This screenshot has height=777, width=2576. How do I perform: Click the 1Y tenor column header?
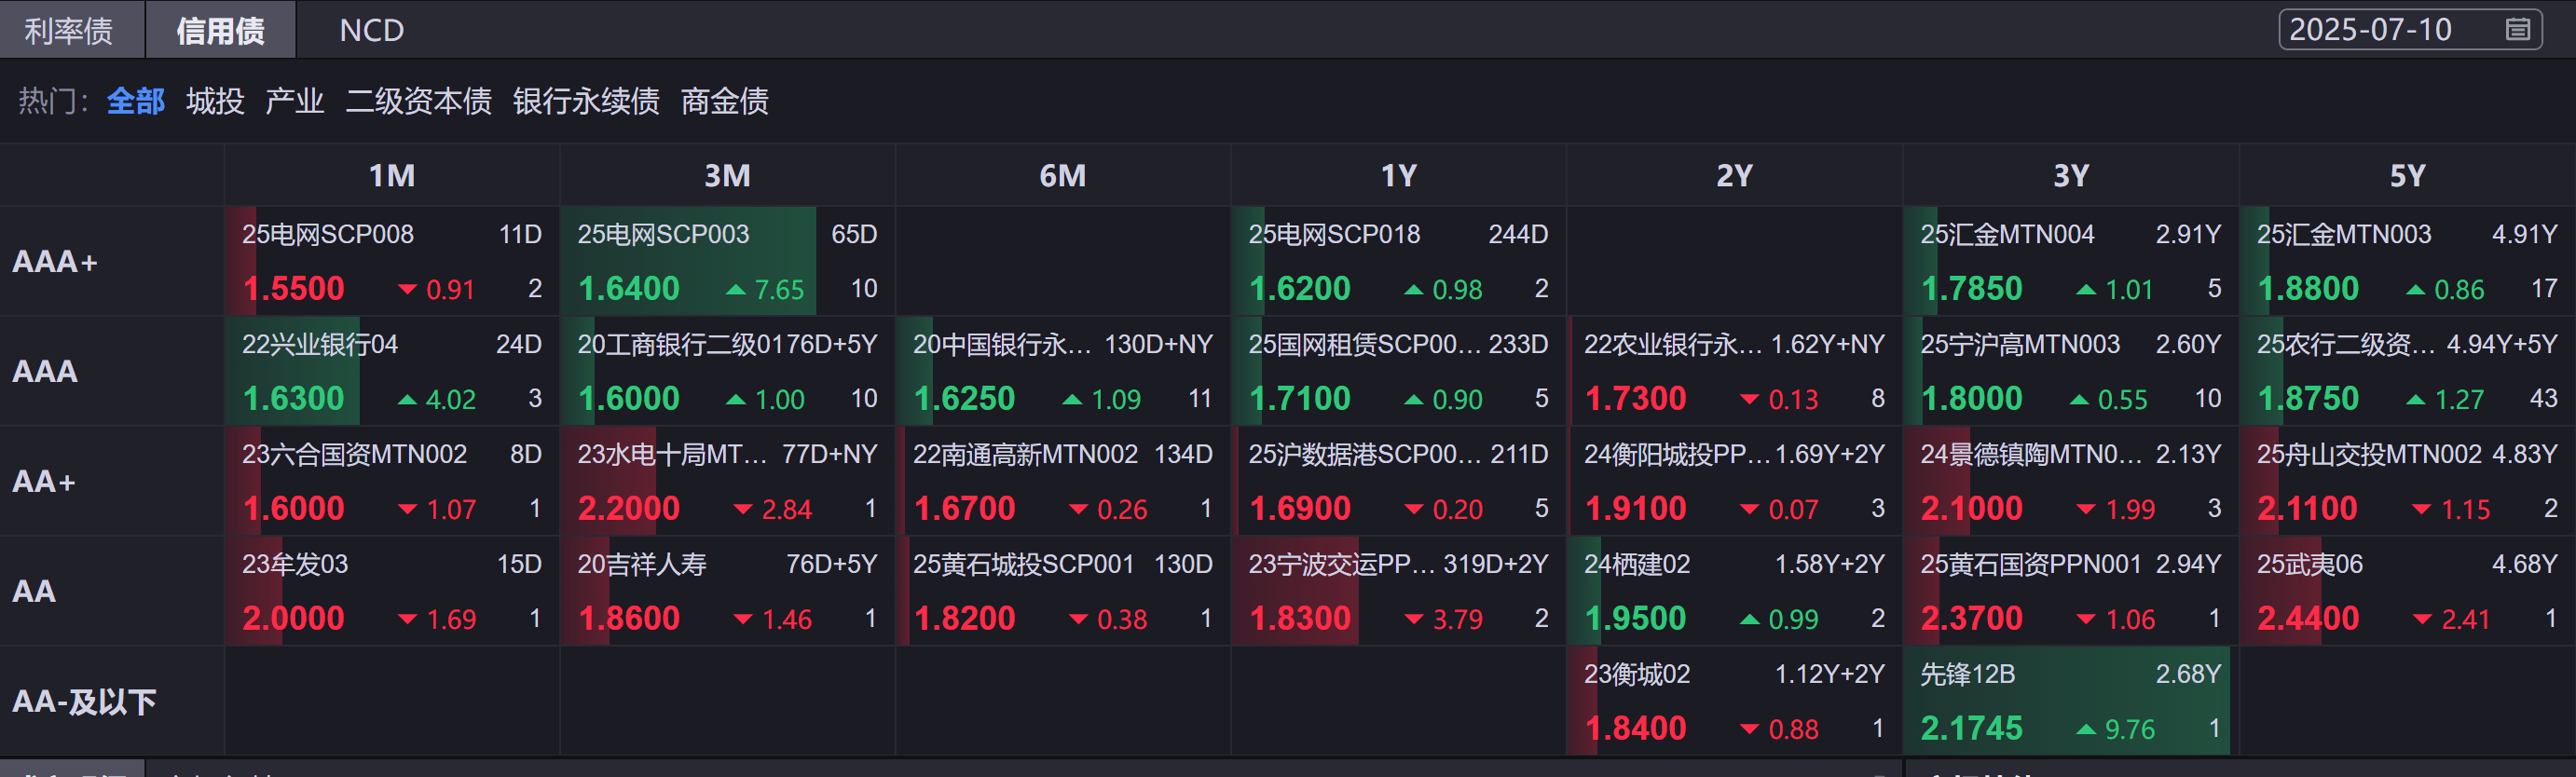[x=1398, y=176]
